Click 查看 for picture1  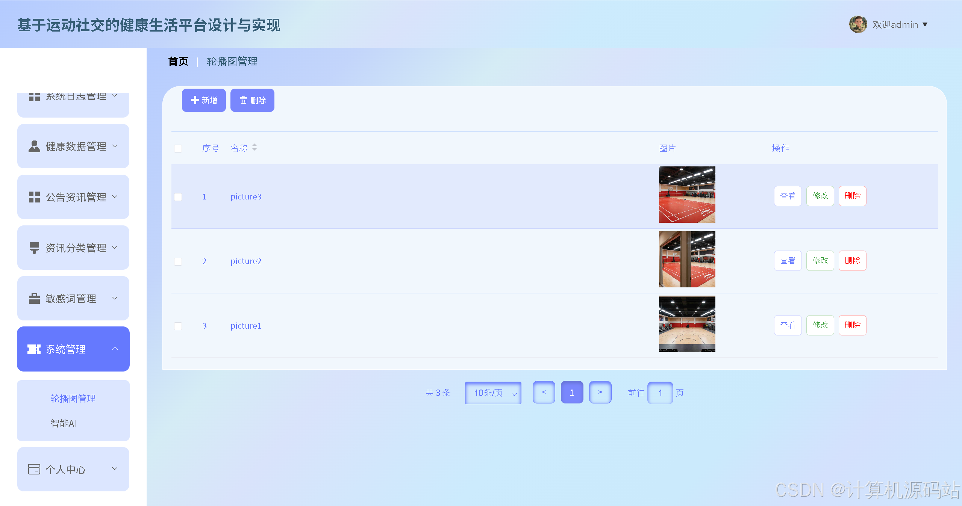click(788, 325)
